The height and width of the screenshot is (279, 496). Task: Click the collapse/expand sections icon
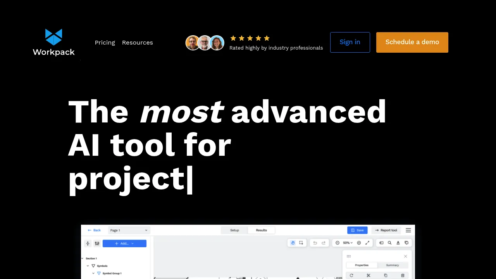(88, 243)
